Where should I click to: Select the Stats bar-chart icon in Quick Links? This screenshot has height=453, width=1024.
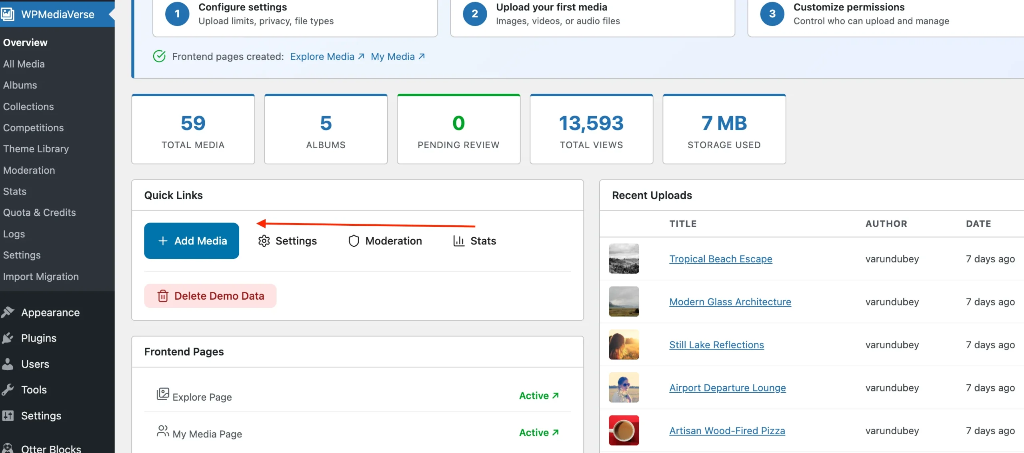458,240
